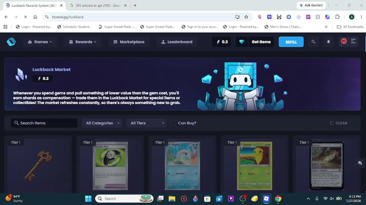Open the All Categories dropdown
This screenshot has width=366, height=205.
102,123
